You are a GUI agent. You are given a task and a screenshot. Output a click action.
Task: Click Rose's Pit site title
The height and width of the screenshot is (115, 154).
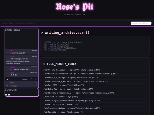click(74, 7)
